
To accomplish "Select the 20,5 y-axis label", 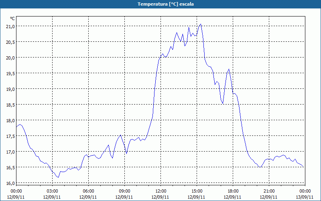I will point(10,42).
